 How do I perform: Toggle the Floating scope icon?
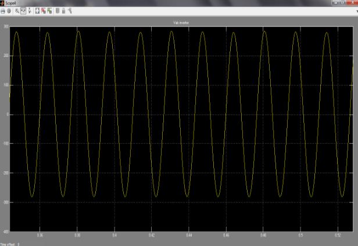[x=58, y=11]
